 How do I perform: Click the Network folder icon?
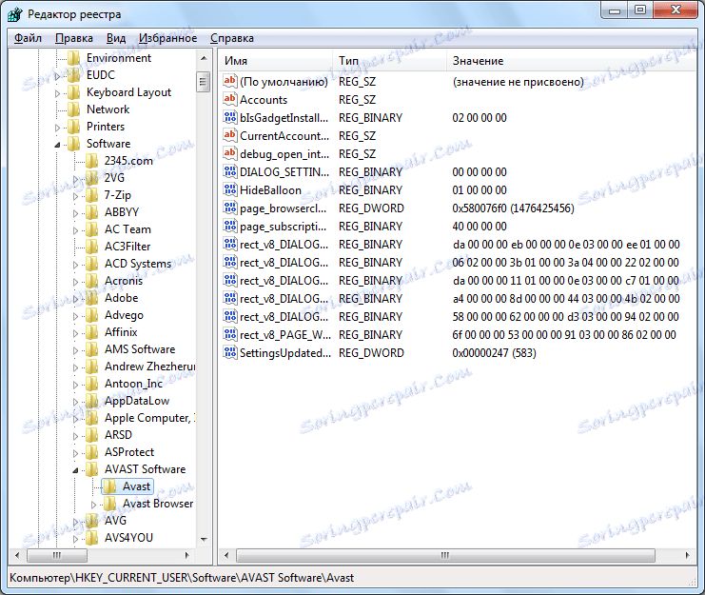click(x=74, y=109)
